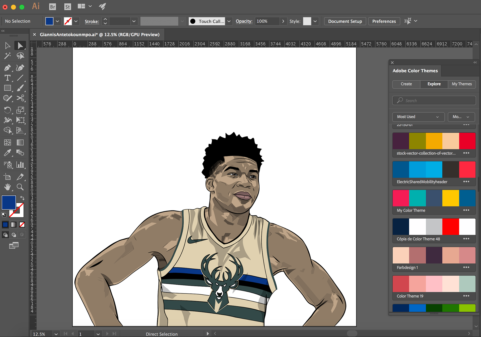Select the Column Graph tool
Viewport: 481px width, 337px height.
(20, 164)
